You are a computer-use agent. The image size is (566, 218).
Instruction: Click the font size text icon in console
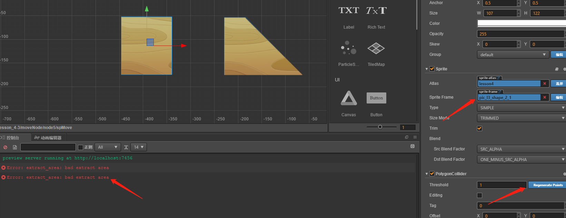(x=126, y=147)
